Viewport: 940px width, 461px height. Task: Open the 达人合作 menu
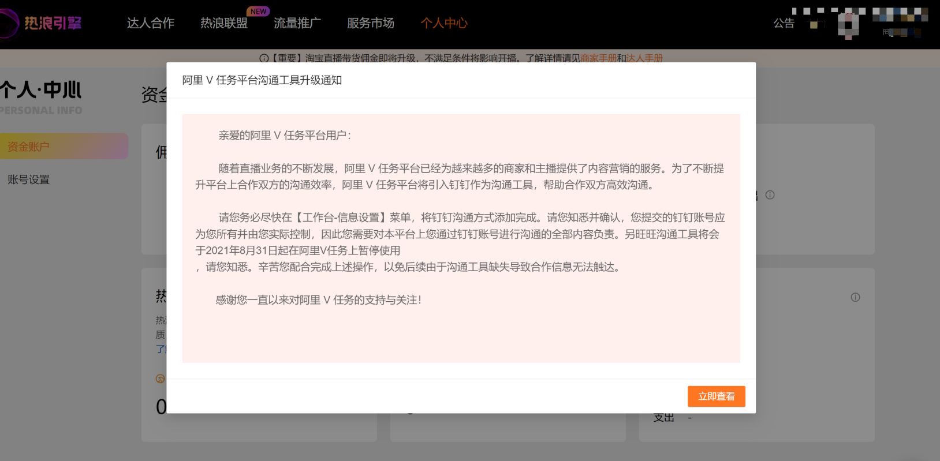click(151, 23)
